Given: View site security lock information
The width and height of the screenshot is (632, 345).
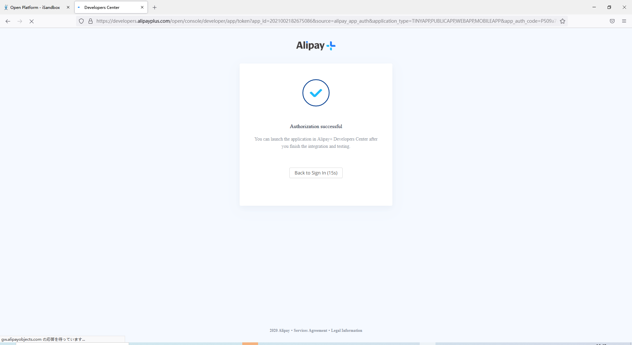Looking at the screenshot, I should click(91, 21).
